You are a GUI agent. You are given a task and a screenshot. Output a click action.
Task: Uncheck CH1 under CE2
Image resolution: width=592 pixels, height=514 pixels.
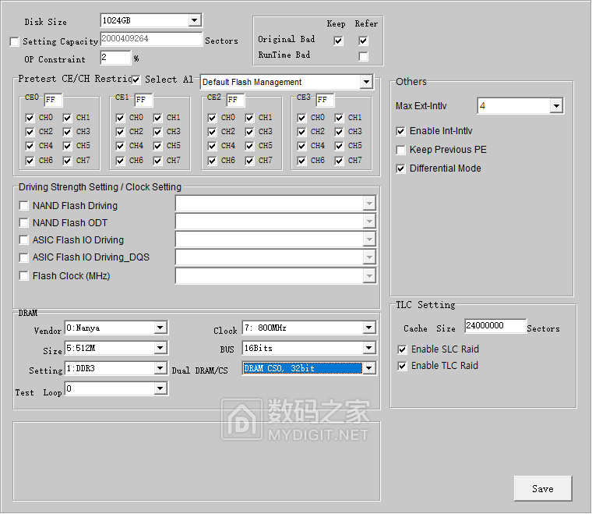[249, 118]
